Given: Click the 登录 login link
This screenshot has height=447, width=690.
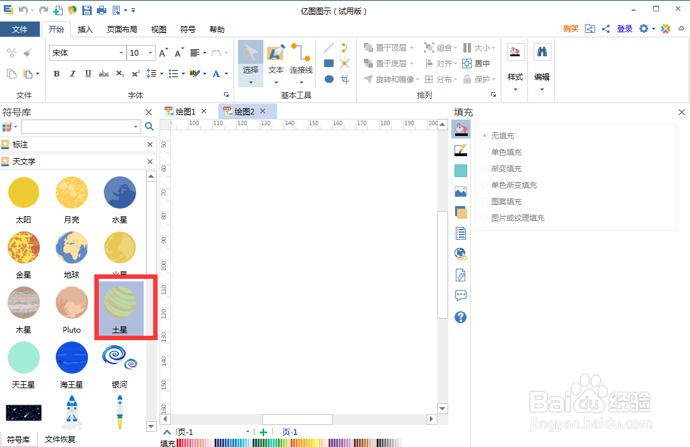Looking at the screenshot, I should [624, 28].
